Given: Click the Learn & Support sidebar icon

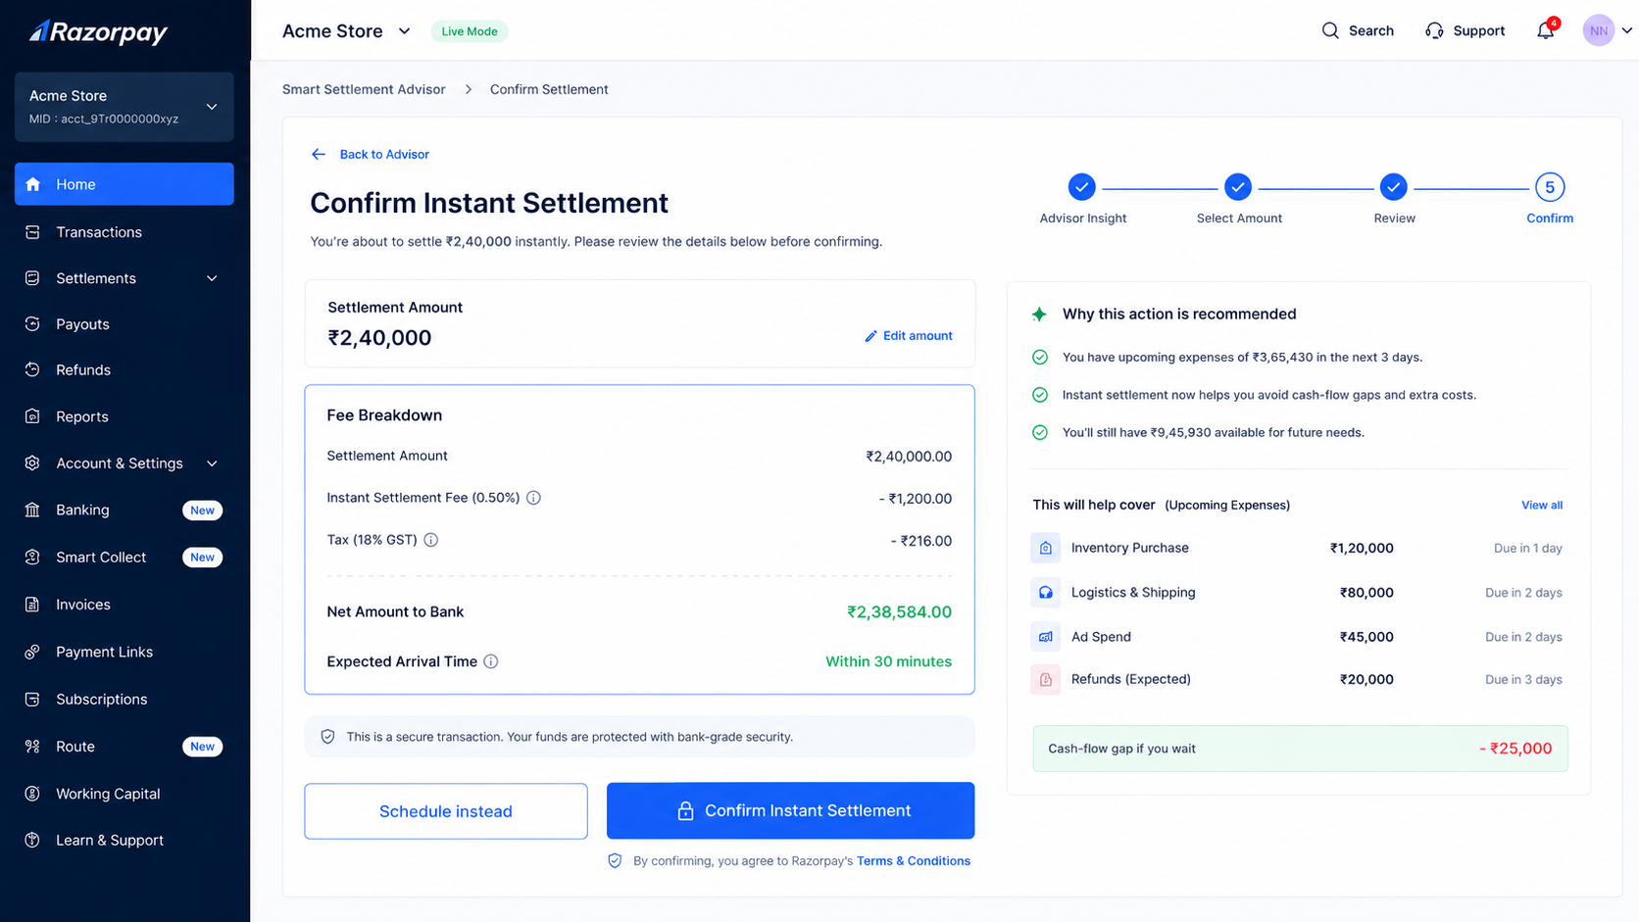Looking at the screenshot, I should tap(32, 841).
